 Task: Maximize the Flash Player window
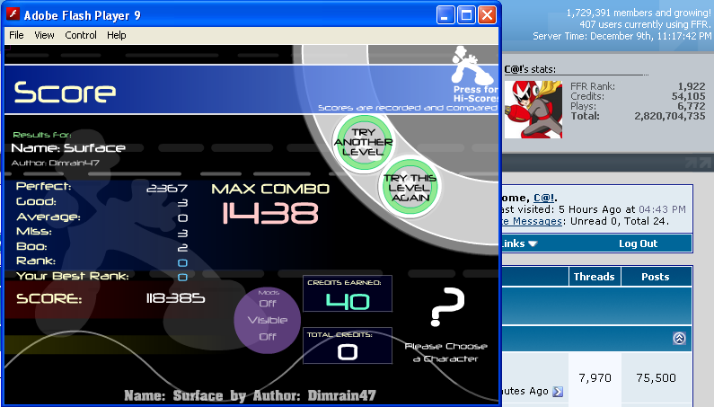tap(466, 15)
